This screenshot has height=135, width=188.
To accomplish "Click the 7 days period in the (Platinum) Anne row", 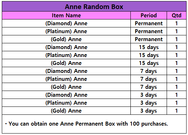I will (x=149, y=79).
